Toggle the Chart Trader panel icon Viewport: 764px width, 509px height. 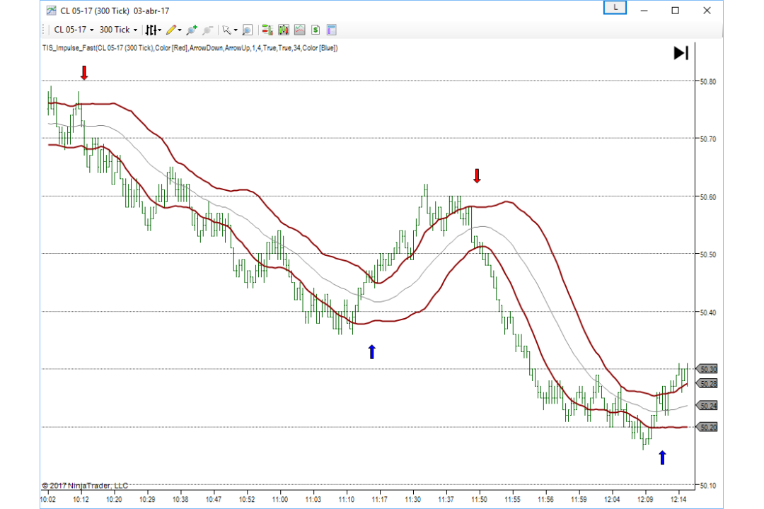[267, 30]
